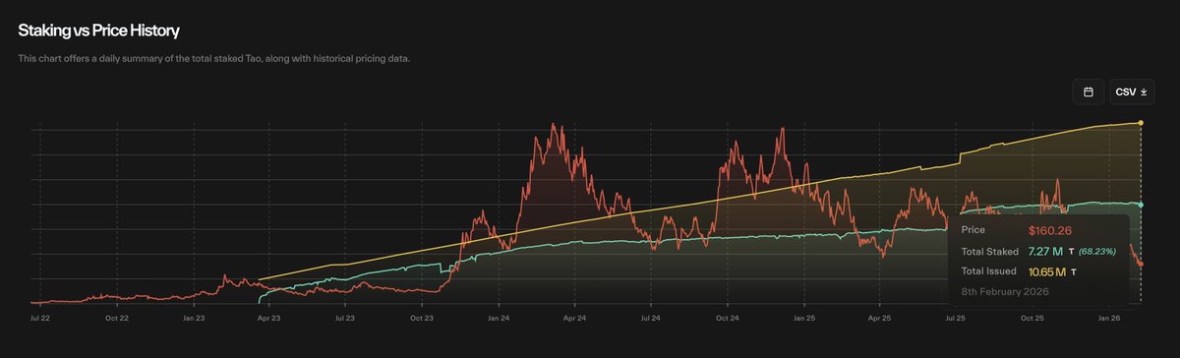
Task: Select the red Price endpoint marker
Action: pos(1141,264)
